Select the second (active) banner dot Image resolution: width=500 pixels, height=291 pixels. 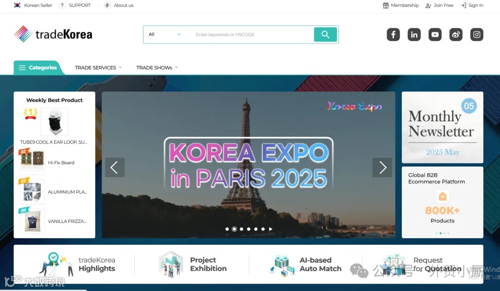[234, 229]
